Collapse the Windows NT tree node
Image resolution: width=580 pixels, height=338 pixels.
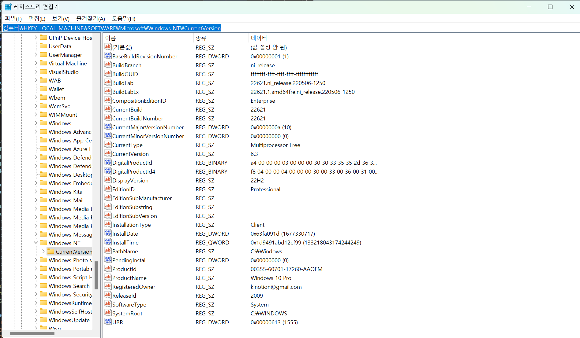coord(36,243)
